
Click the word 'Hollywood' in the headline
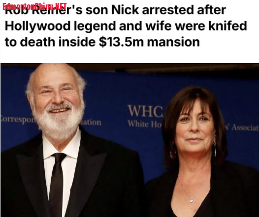click(37, 26)
